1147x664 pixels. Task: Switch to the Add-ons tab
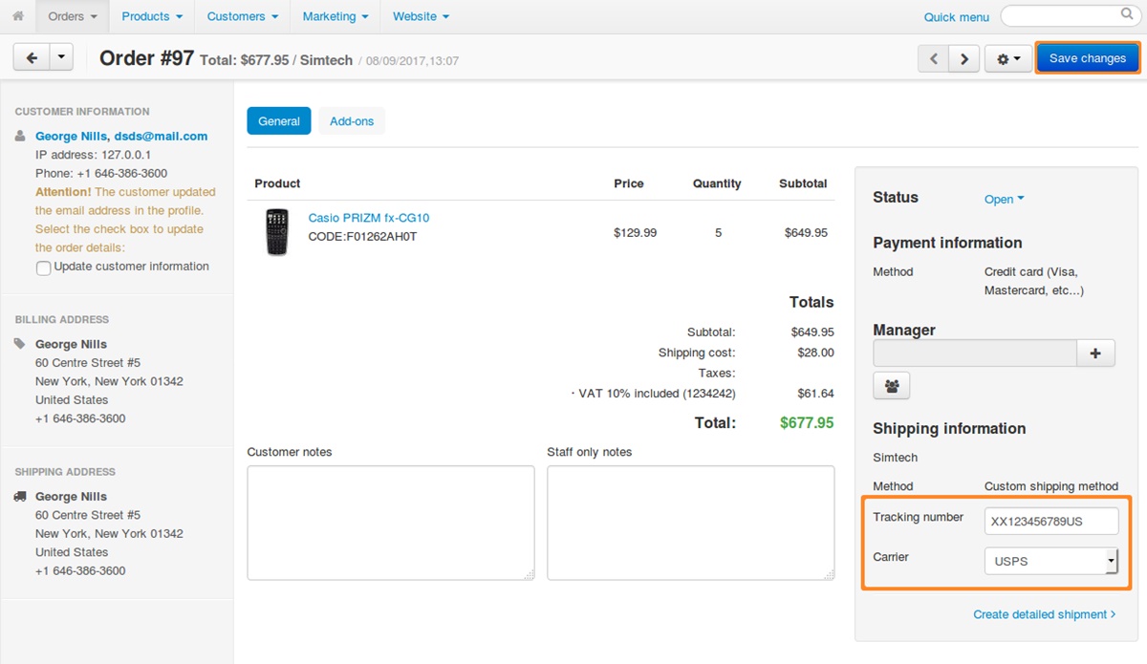(352, 121)
